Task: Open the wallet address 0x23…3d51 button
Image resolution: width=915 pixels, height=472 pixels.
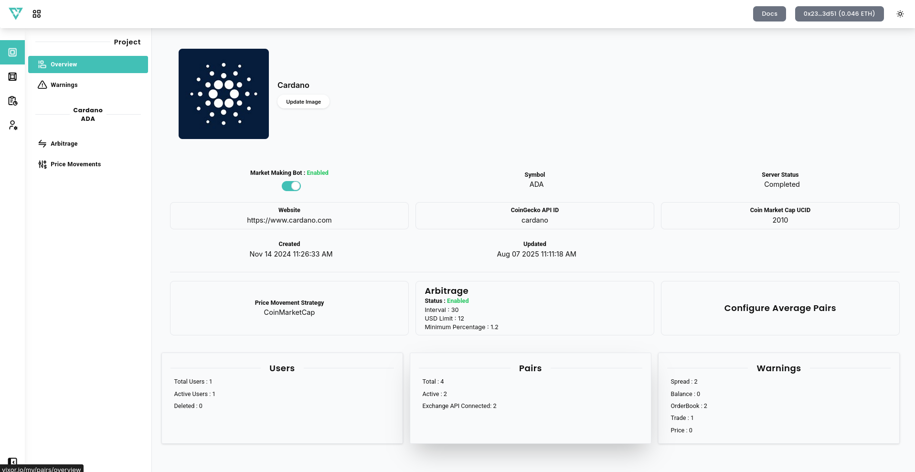Action: click(839, 14)
